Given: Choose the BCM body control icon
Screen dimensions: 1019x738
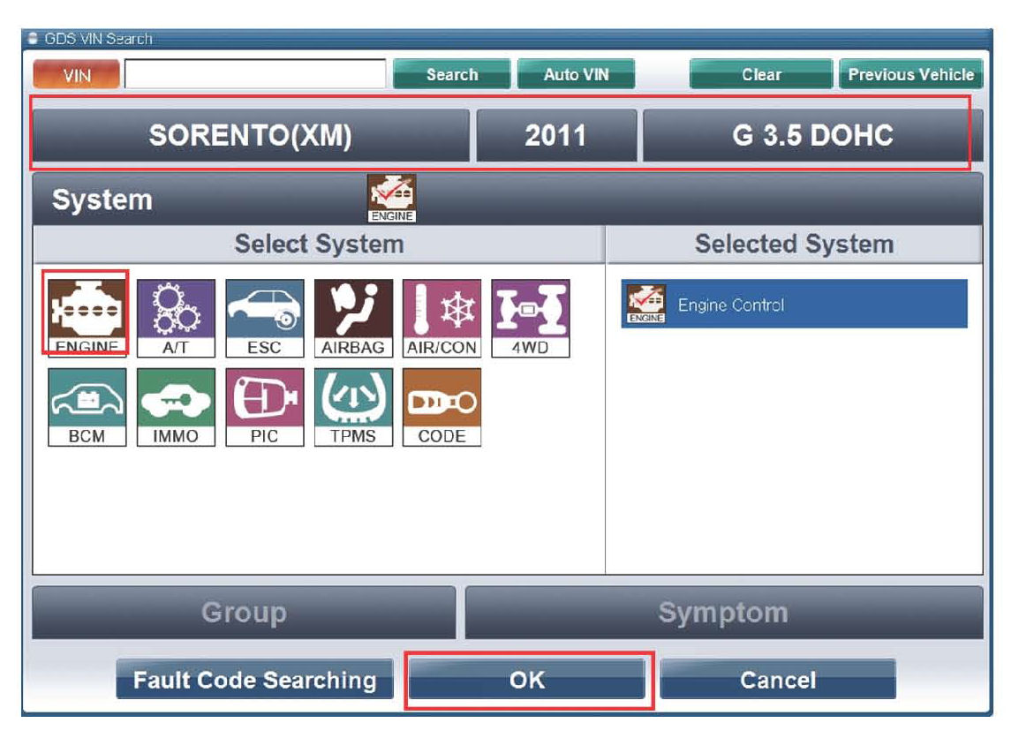Looking at the screenshot, I should [87, 405].
